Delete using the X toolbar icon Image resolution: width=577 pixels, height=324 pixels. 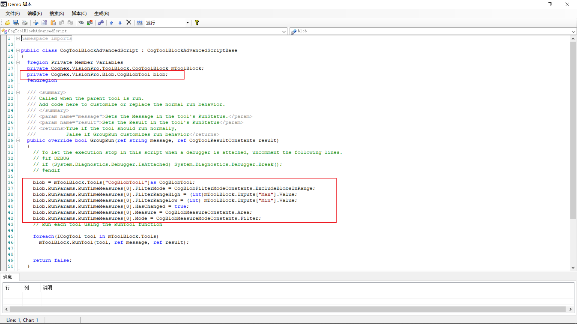(129, 22)
